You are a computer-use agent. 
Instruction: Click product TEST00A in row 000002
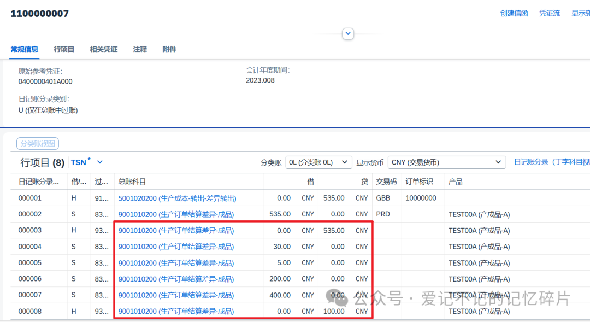479,215
